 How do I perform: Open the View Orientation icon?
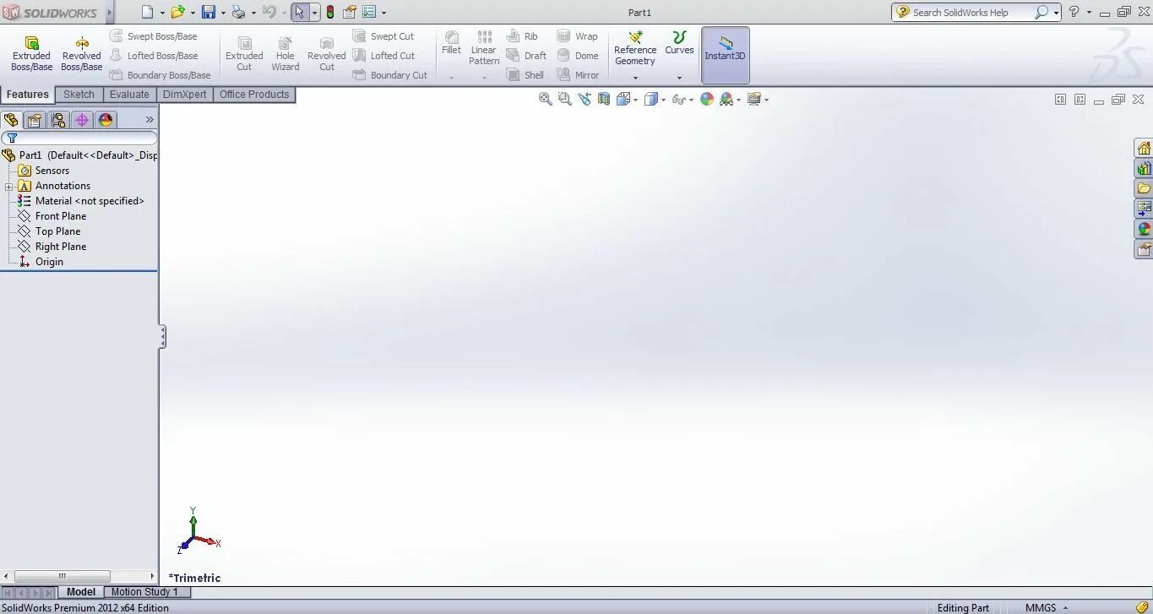(x=623, y=99)
